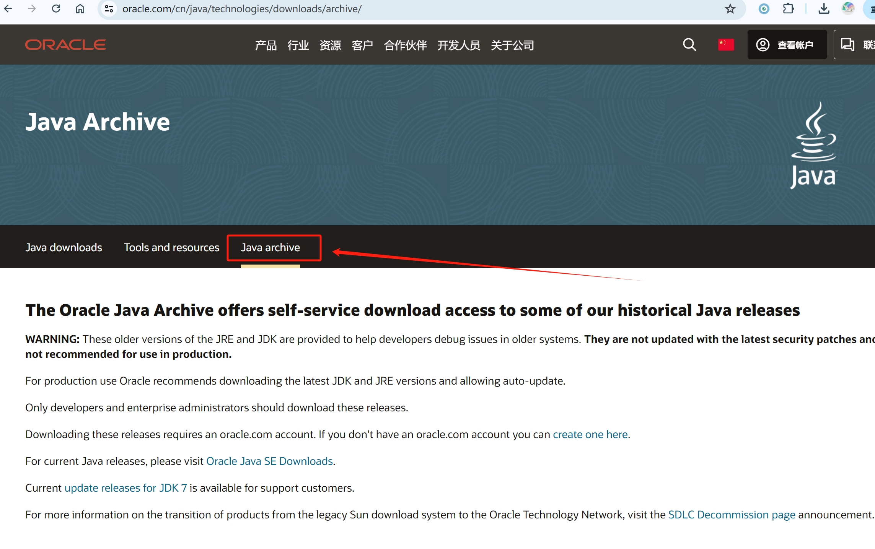Click the browser forward arrow

[x=32, y=8]
